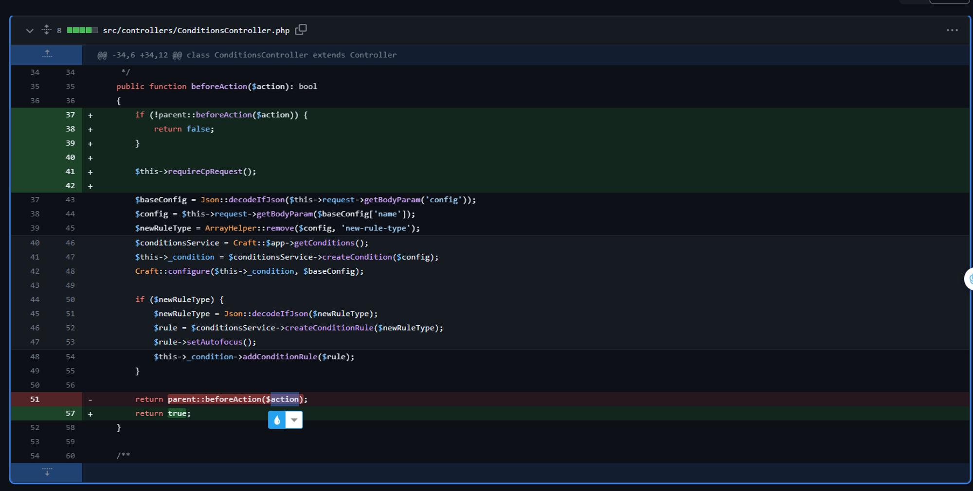Click the minus marker on removed line 51
973x491 pixels.
click(90, 399)
